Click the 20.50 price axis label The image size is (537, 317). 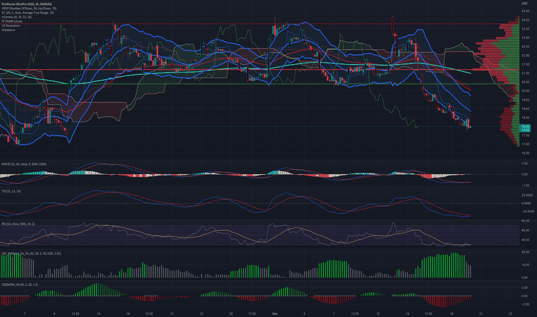525,82
